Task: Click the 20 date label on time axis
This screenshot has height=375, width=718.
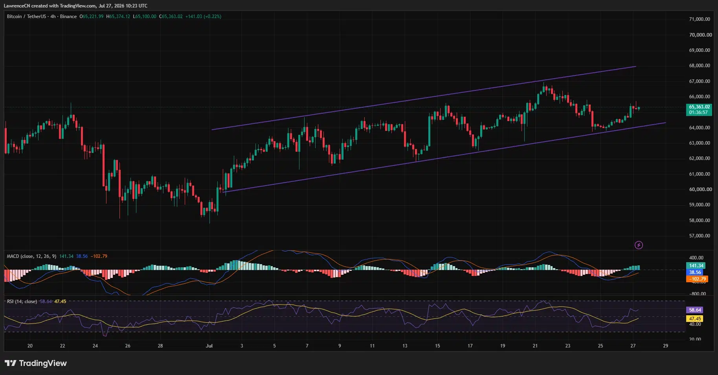Action: [30, 346]
